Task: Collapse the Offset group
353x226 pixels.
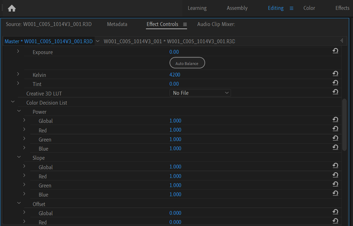Action: [x=19, y=203]
